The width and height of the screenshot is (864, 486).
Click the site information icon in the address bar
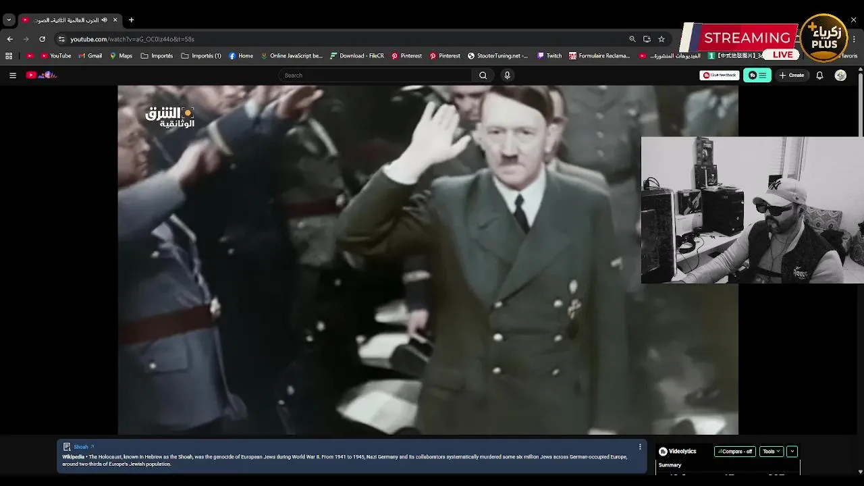(x=61, y=39)
